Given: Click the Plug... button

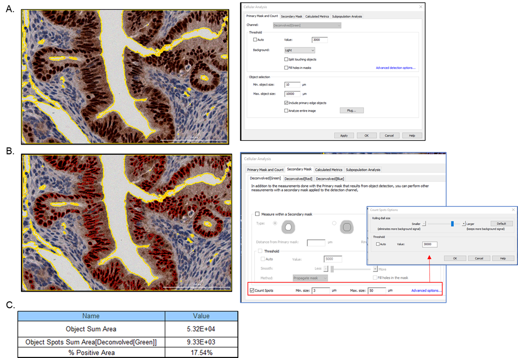Looking at the screenshot, I should coord(351,110).
